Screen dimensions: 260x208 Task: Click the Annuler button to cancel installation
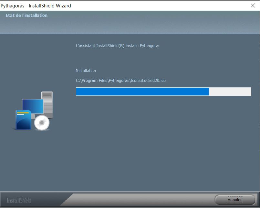pyautogui.click(x=234, y=200)
